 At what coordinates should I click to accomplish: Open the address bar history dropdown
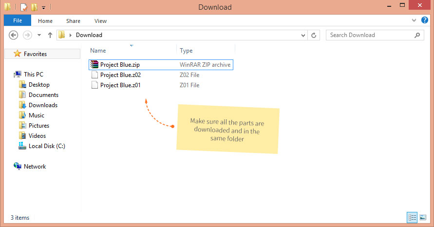point(303,35)
